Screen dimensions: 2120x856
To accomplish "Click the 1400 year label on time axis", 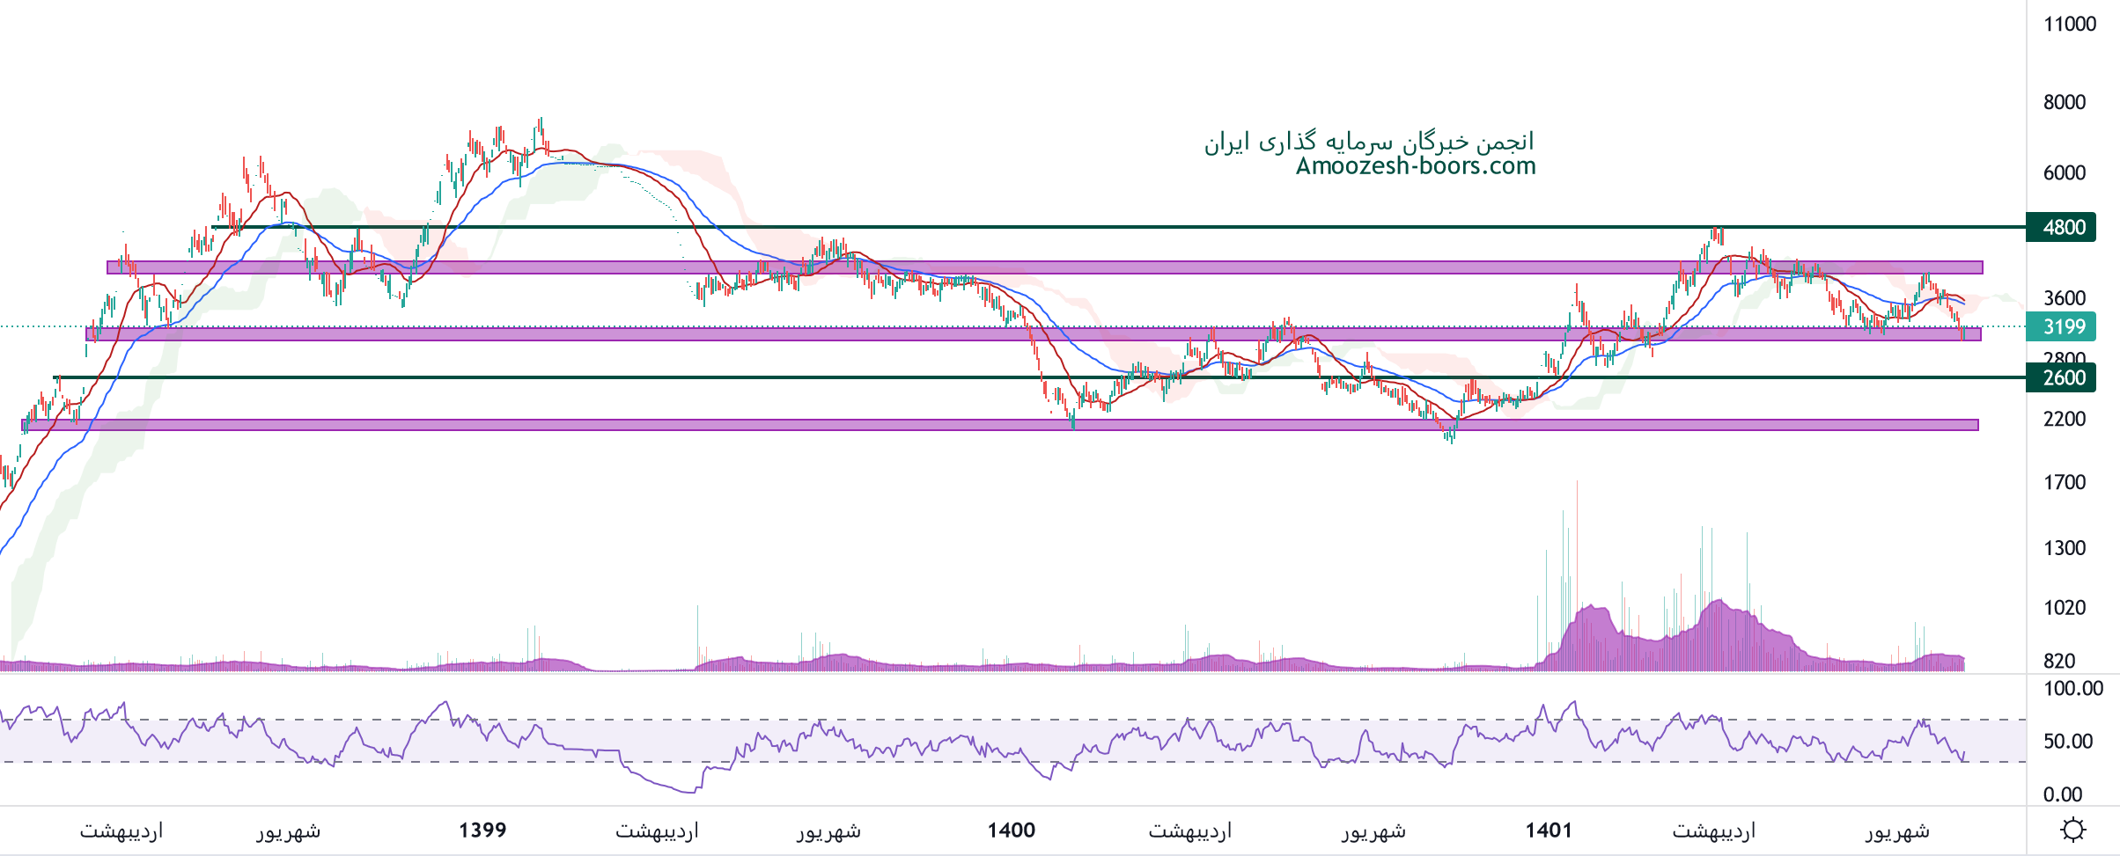I will click(1011, 830).
